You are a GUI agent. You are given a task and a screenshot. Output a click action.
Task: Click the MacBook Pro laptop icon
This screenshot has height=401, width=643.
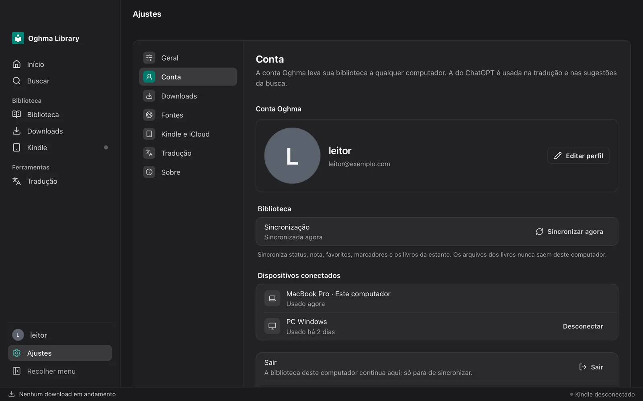272,298
